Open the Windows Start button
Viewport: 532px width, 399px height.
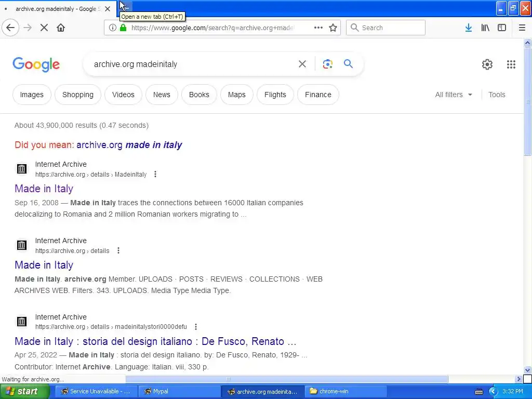click(25, 392)
